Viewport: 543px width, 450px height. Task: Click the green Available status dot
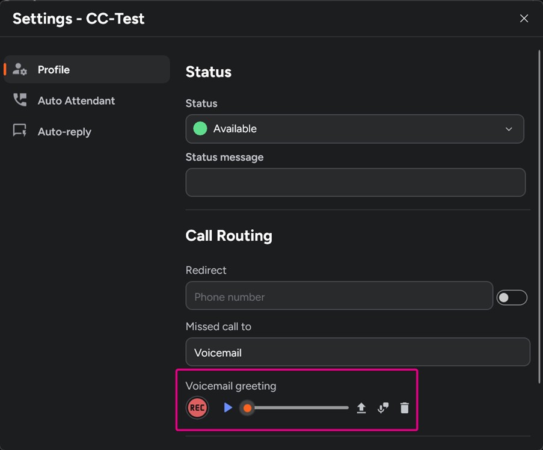pos(200,129)
